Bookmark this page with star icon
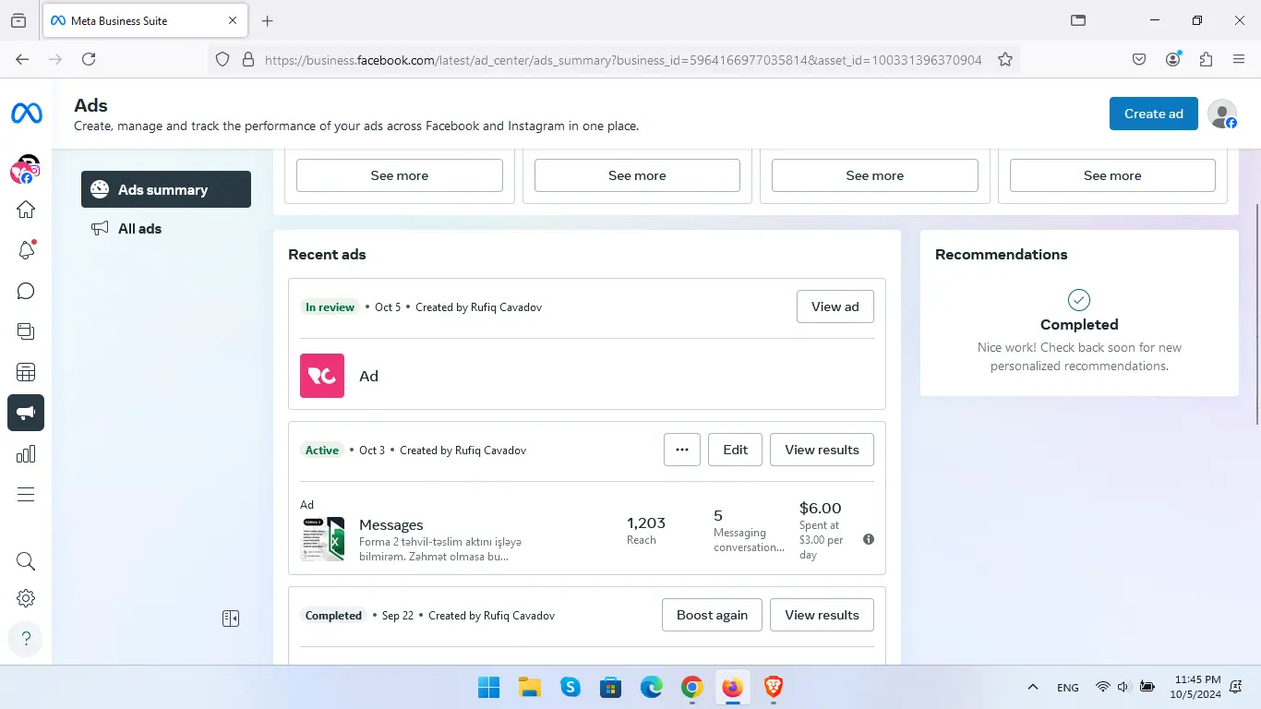1261x709 pixels. click(1005, 59)
